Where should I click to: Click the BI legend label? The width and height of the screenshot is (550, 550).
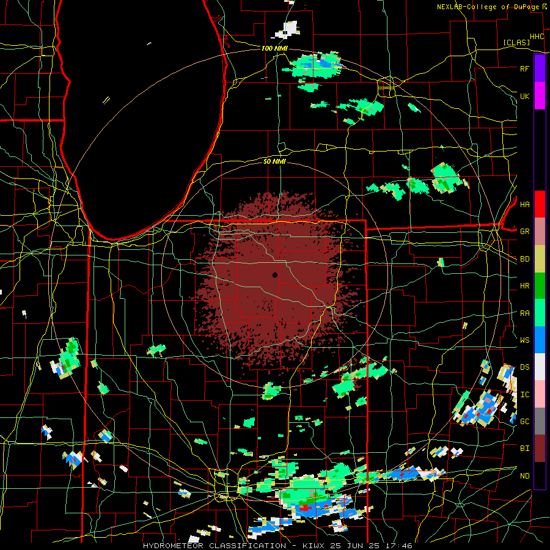(524, 449)
